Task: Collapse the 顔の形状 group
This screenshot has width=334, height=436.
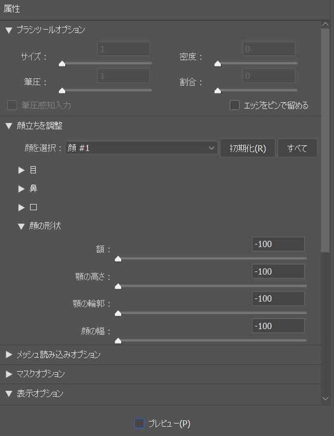Action: 22,226
